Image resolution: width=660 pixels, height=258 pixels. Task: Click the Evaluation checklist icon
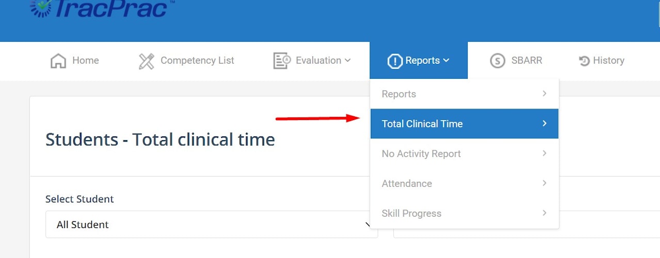pos(282,61)
